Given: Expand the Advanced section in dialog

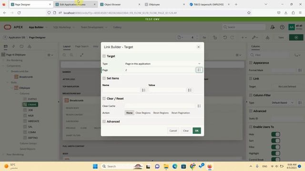Looking at the screenshot, I should click(104, 122).
